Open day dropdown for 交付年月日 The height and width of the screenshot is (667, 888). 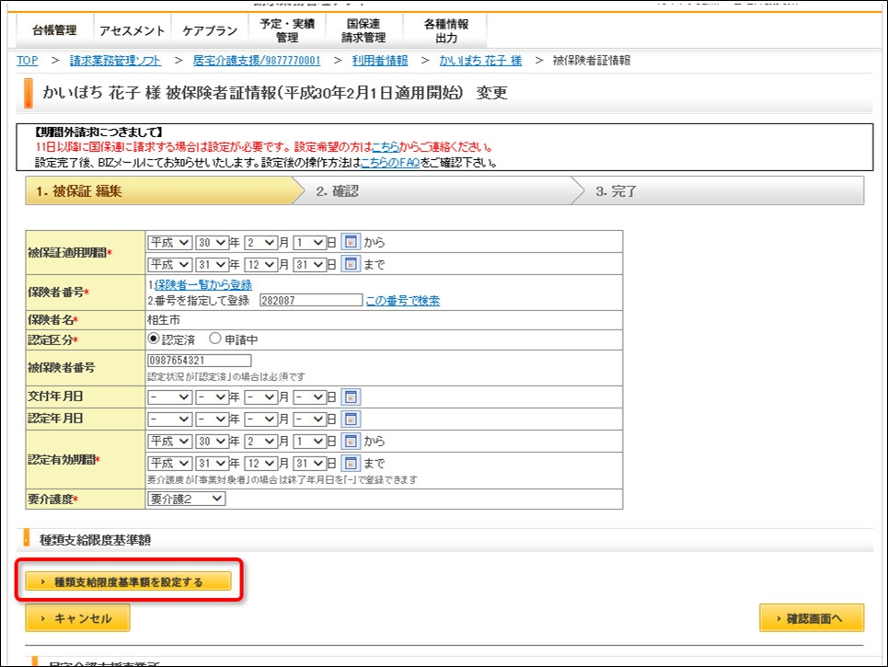click(x=310, y=397)
